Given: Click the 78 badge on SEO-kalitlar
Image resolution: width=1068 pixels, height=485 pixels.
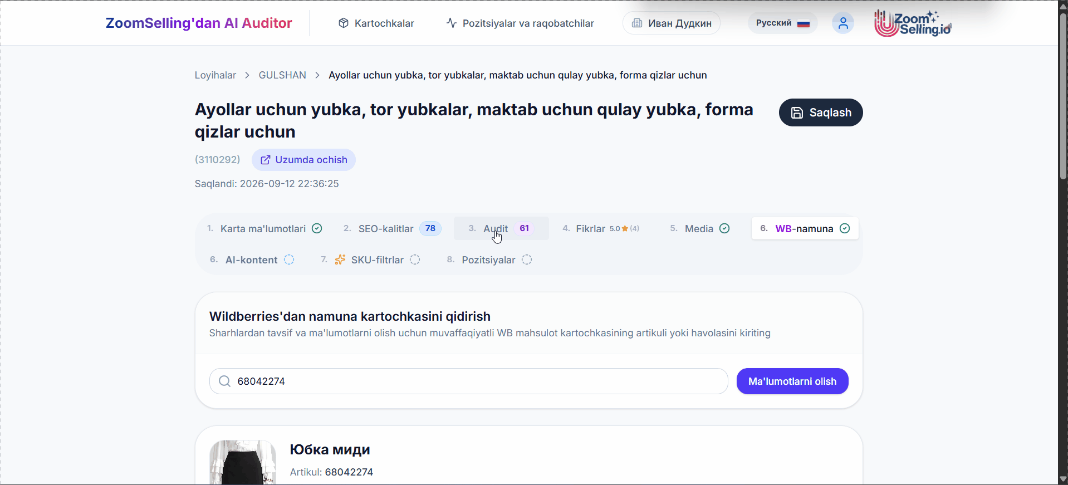Looking at the screenshot, I should click(x=430, y=228).
